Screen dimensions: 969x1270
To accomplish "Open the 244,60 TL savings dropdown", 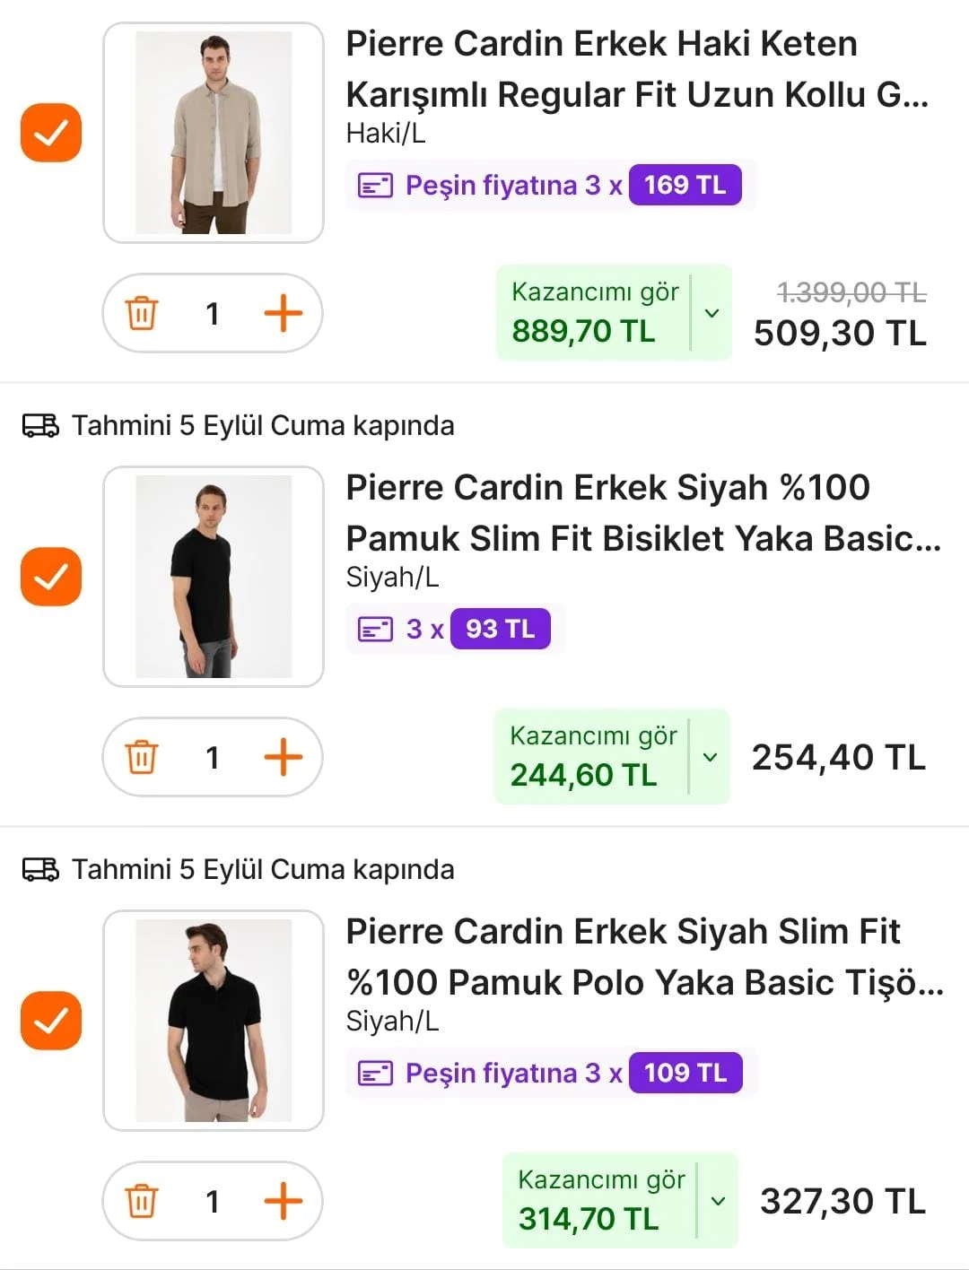I will coord(710,757).
